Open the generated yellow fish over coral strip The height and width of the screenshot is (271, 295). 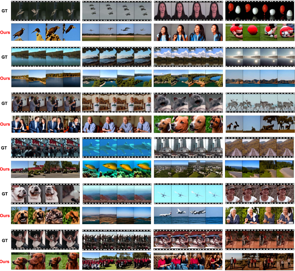click(117, 169)
